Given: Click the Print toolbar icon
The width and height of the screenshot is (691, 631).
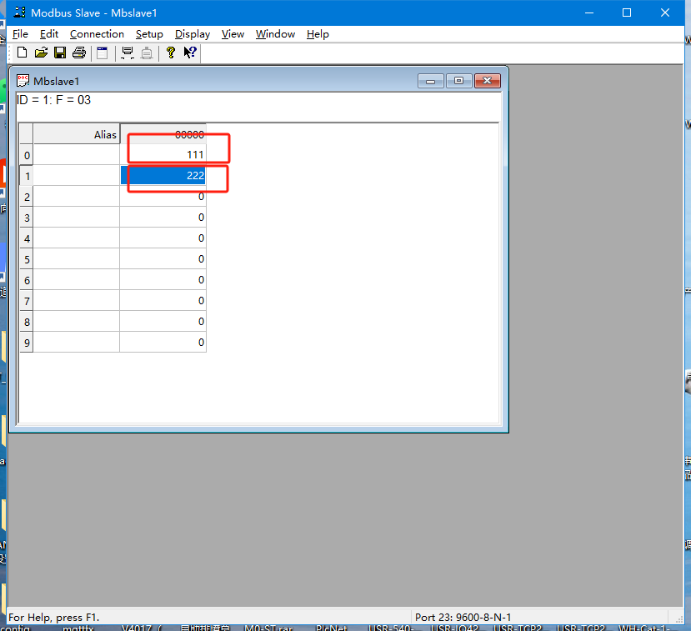Looking at the screenshot, I should coord(79,53).
